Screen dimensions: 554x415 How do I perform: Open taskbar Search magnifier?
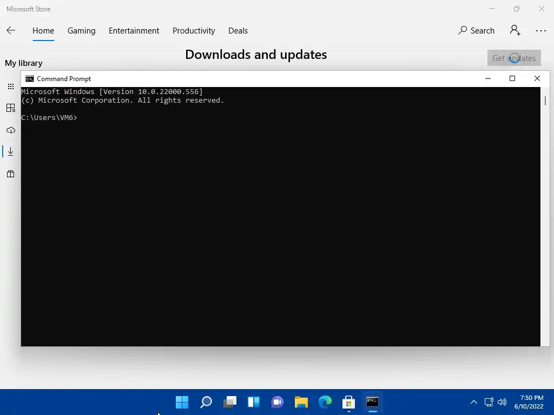tap(206, 402)
